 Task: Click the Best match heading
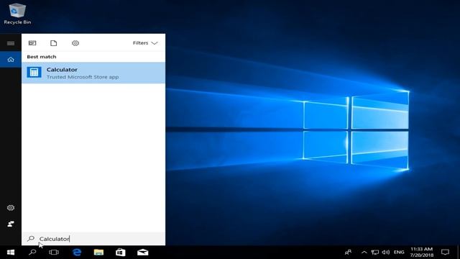click(42, 57)
